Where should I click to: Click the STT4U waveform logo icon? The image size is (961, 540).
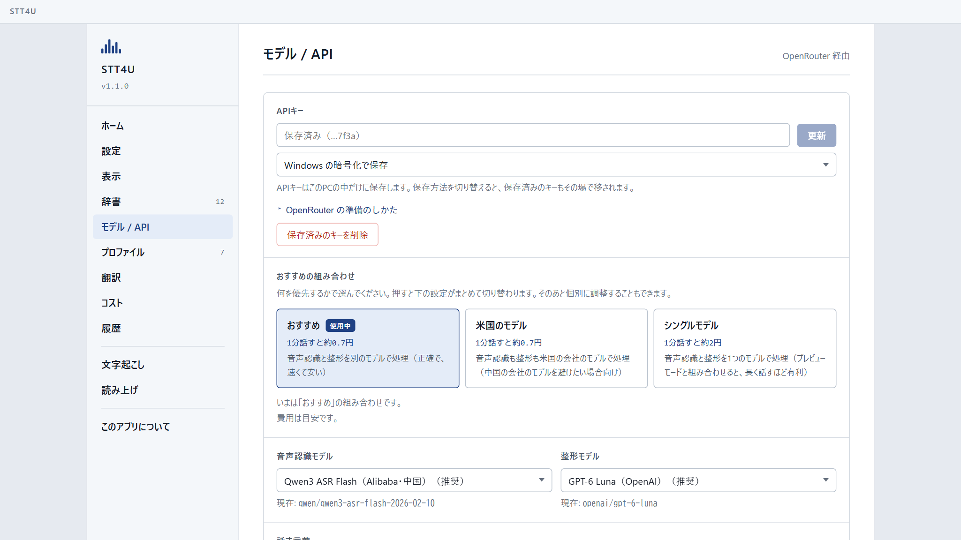point(111,46)
